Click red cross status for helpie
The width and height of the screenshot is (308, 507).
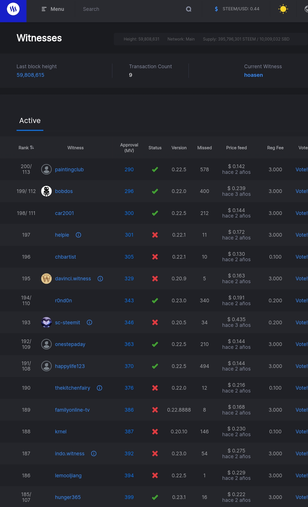155,235
